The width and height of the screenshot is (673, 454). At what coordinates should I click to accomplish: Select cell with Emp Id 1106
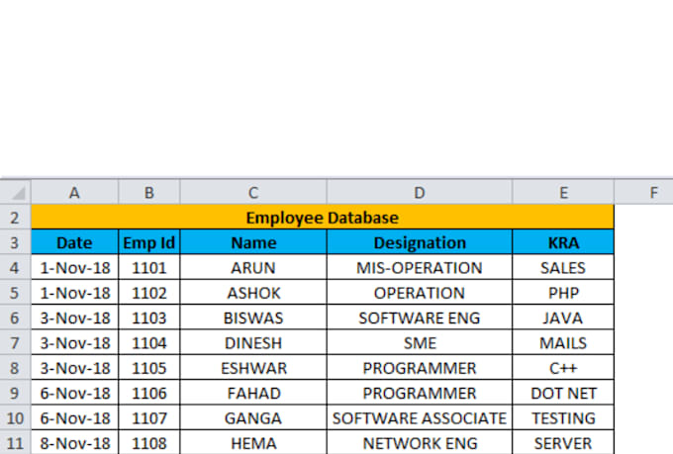[148, 393]
